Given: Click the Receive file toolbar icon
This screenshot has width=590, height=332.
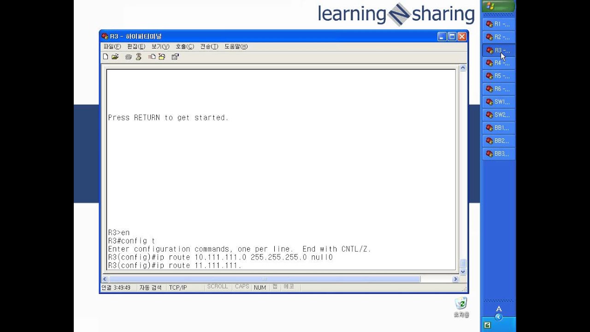Looking at the screenshot, I should click(162, 57).
